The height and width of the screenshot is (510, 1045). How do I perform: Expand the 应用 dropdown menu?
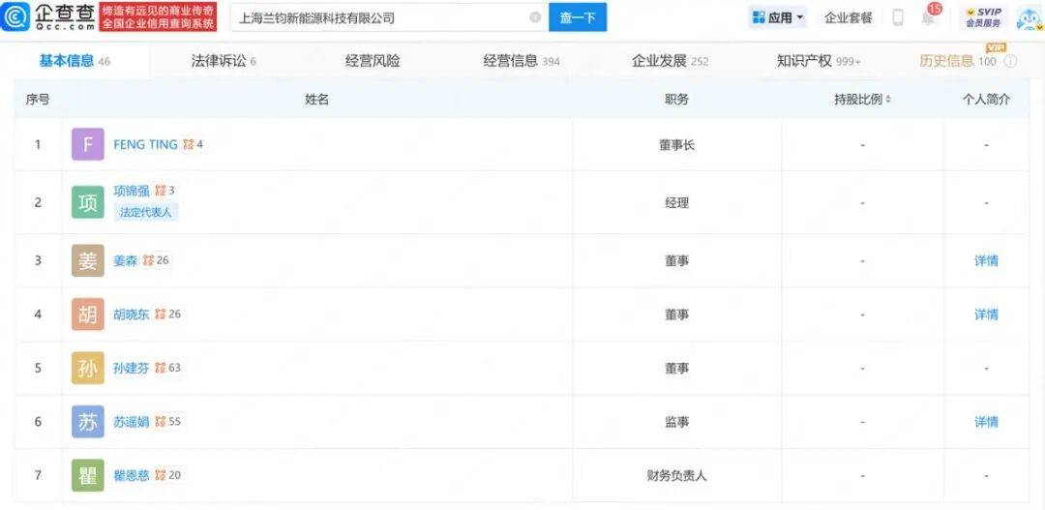pyautogui.click(x=777, y=17)
